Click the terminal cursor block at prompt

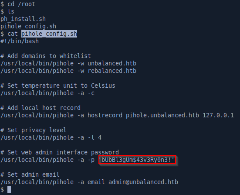point(9,189)
